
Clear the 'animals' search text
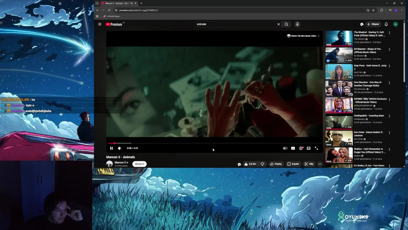(278, 24)
